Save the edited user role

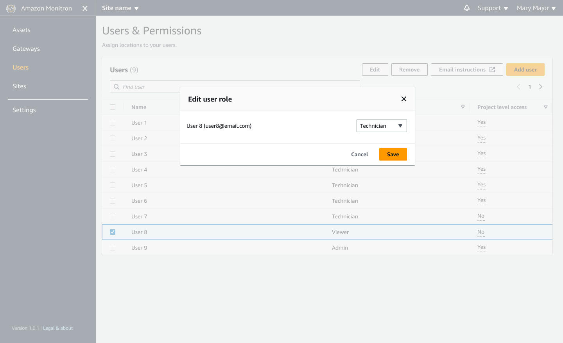click(x=393, y=154)
